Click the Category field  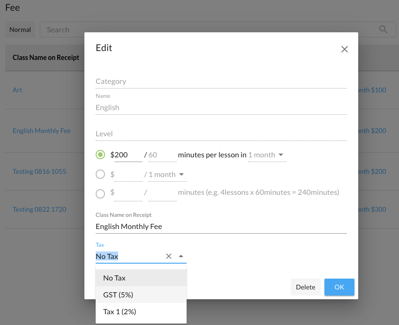[221, 81]
